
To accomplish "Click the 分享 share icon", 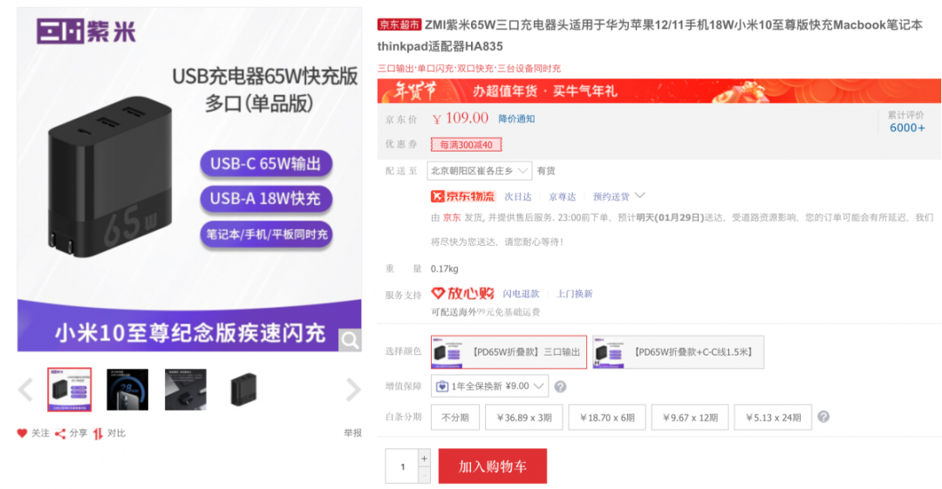I will [x=60, y=434].
